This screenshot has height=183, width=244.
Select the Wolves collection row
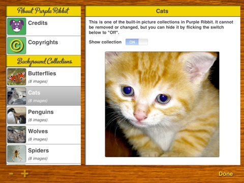44,135
